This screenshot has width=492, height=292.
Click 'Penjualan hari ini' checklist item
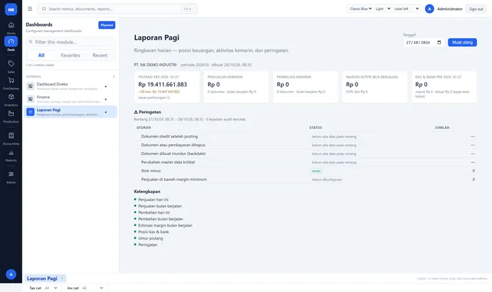pos(153,199)
